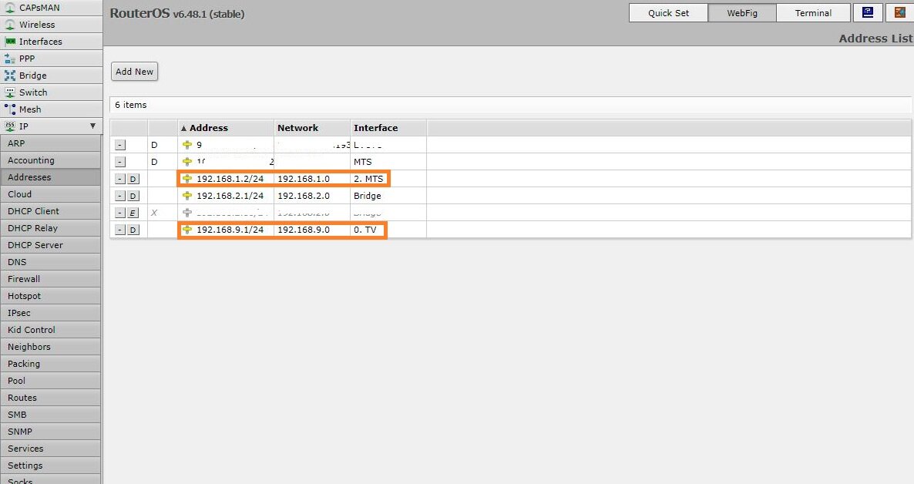Open the 192.168.9.1/24 address entry
This screenshot has width=914, height=484.
tap(230, 229)
